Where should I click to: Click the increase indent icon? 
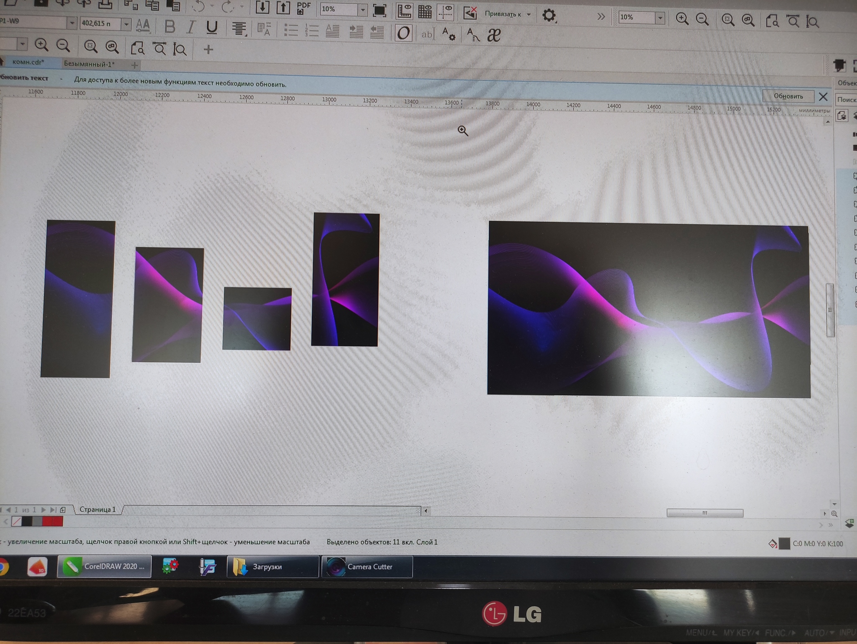(x=356, y=32)
